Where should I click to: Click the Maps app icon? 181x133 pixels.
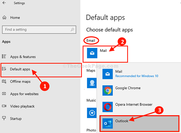pos(92,83)
